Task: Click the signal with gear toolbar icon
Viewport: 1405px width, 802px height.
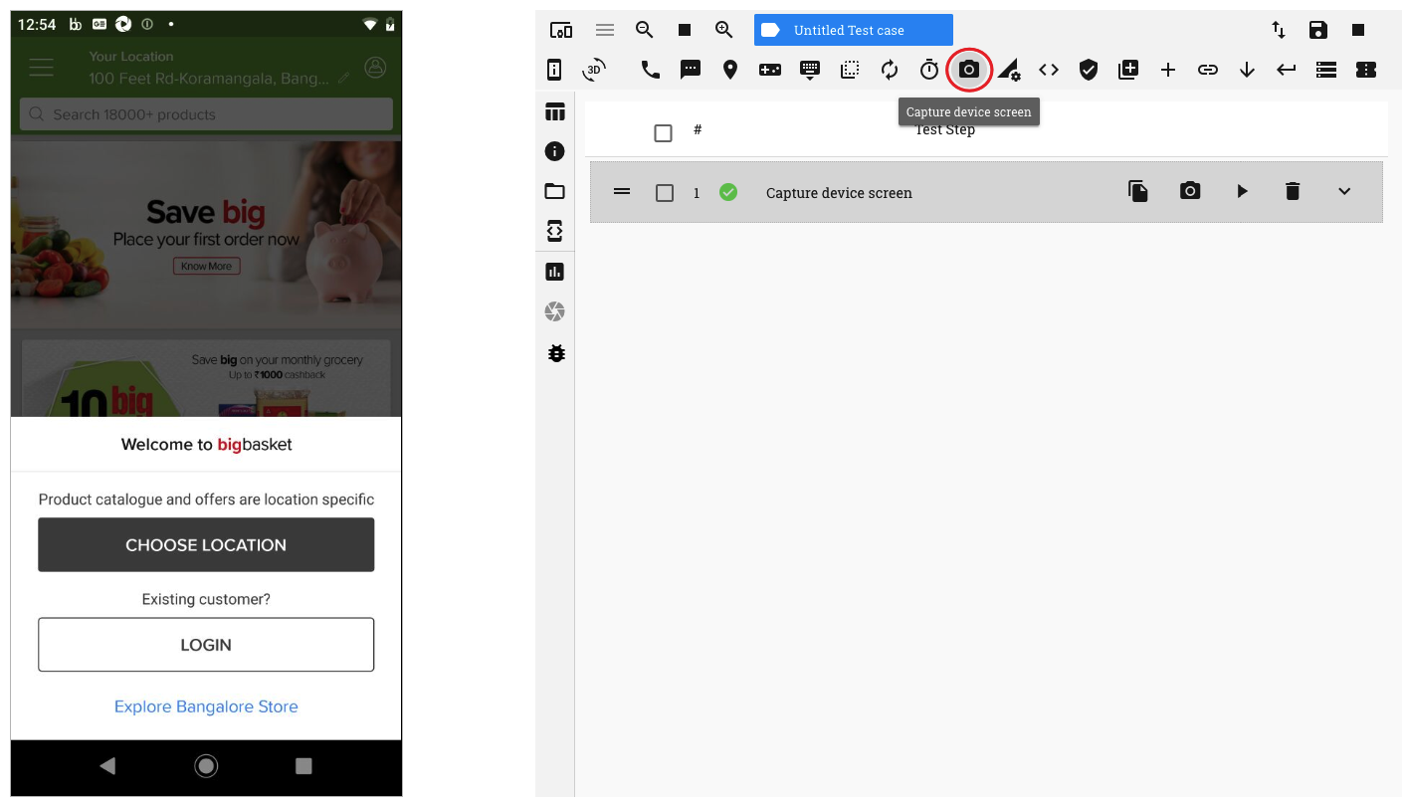Action: point(1009,70)
